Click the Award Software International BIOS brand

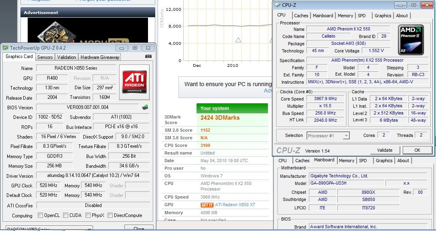point(368,227)
